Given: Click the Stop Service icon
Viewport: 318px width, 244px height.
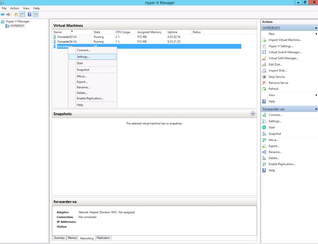Looking at the screenshot, I should click(264, 77).
